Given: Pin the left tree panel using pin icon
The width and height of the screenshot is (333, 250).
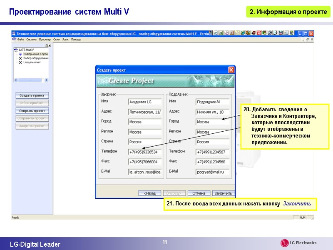Looking at the screenshot, I should pyautogui.click(x=47, y=45).
